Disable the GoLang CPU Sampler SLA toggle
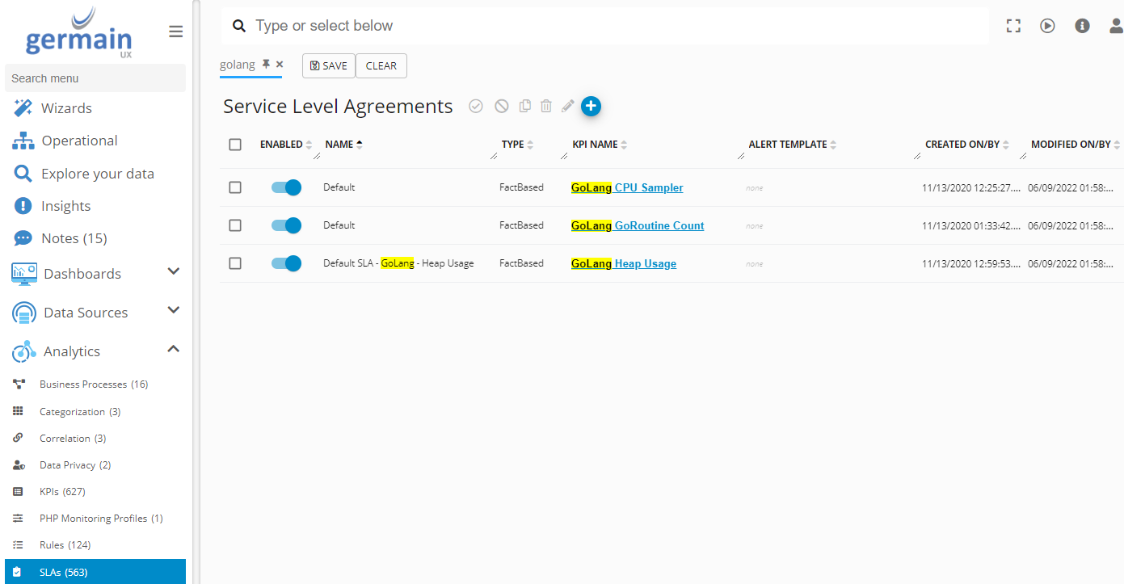 (286, 187)
